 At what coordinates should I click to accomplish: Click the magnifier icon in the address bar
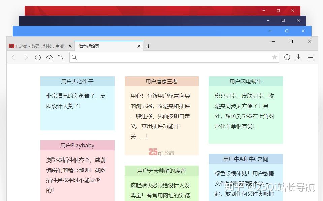pos(74,57)
